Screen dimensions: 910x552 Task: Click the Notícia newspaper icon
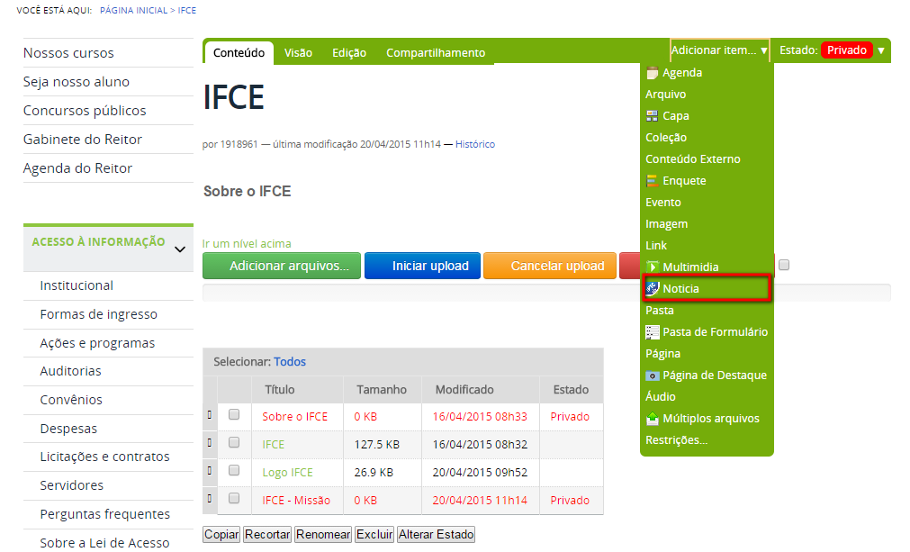653,288
